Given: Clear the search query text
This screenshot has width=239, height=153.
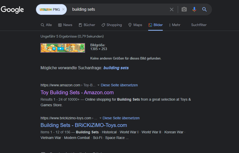Looking at the screenshot, I should (x=172, y=9).
